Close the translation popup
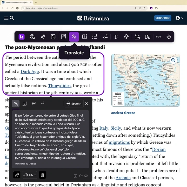Image resolution: width=187 pixels, height=187 pixels. coord(86,104)
